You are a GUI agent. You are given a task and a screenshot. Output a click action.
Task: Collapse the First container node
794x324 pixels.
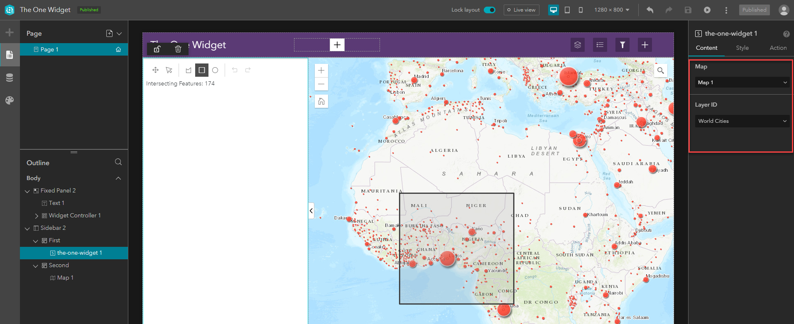tap(36, 241)
